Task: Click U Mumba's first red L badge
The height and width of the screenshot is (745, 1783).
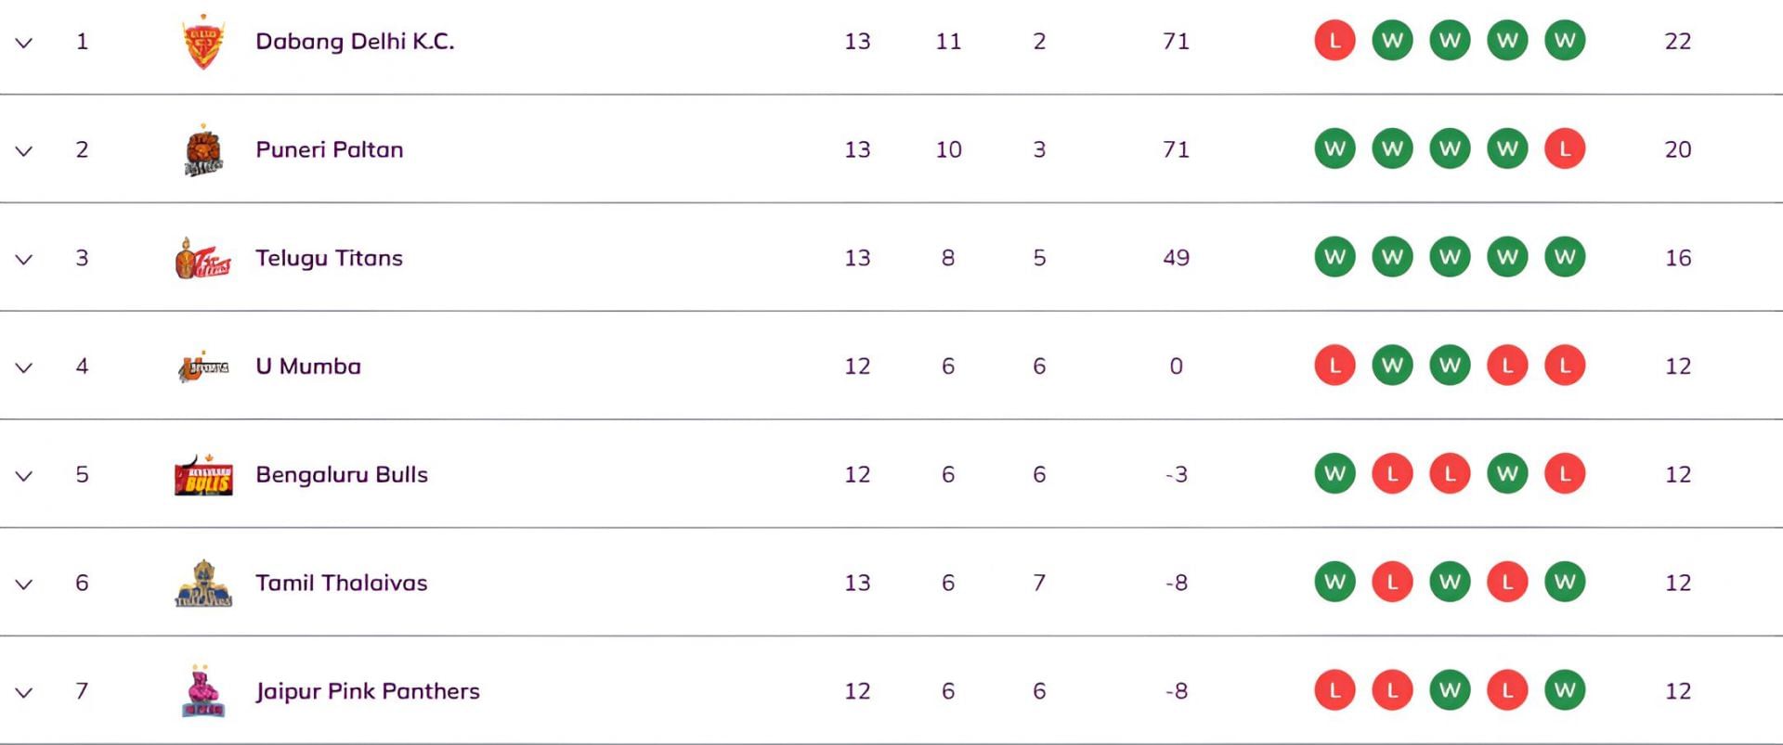Action: [1334, 366]
